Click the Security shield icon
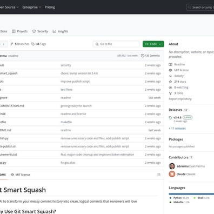 coord(34,31)
